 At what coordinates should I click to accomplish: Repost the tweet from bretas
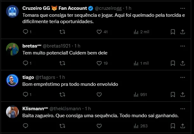[63, 63]
